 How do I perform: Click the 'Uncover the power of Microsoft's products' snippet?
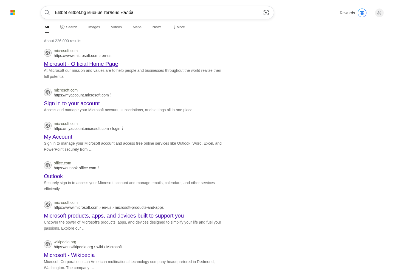(132, 225)
